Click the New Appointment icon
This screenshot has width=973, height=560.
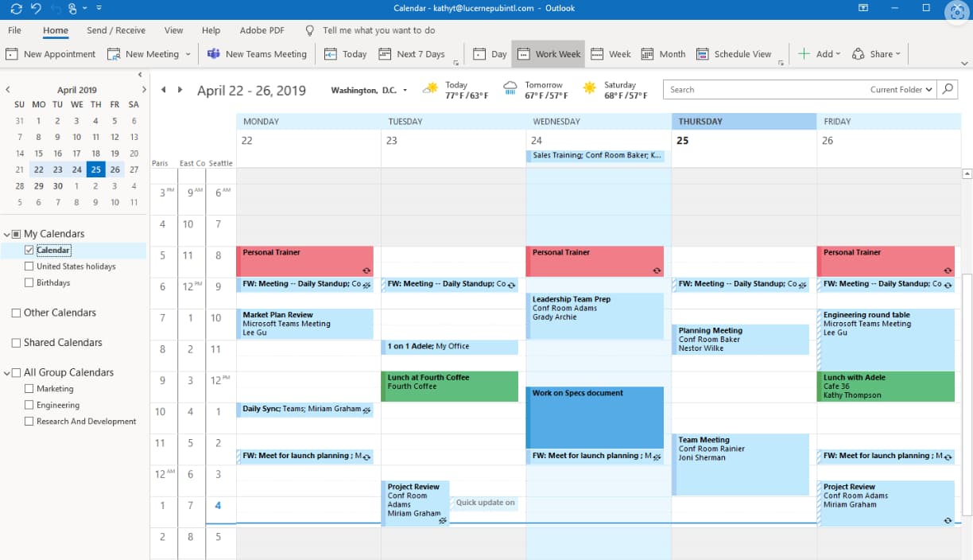12,54
